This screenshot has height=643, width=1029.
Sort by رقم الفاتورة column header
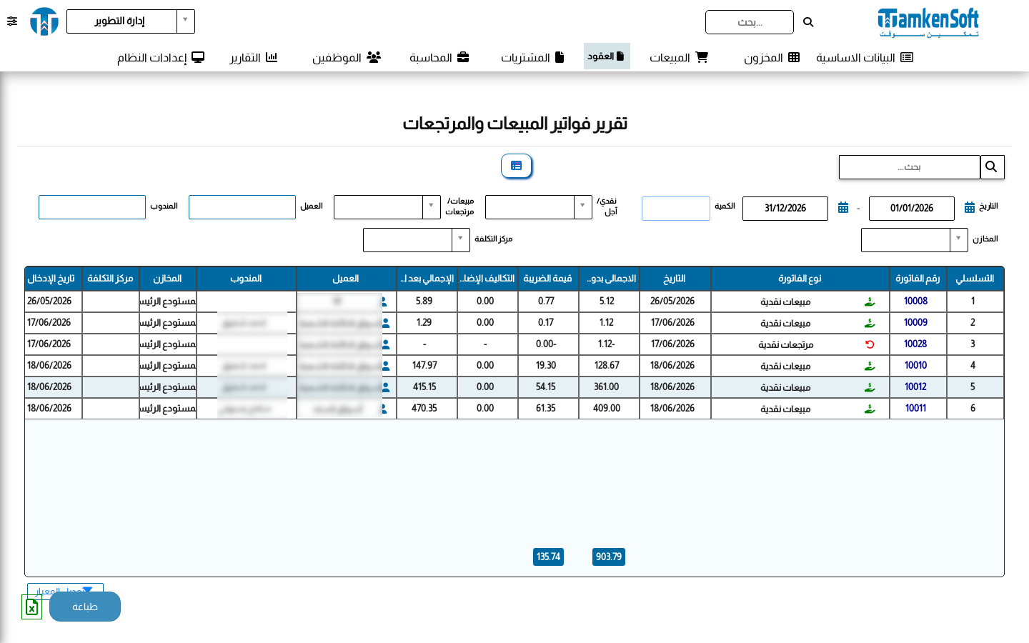pyautogui.click(x=918, y=279)
